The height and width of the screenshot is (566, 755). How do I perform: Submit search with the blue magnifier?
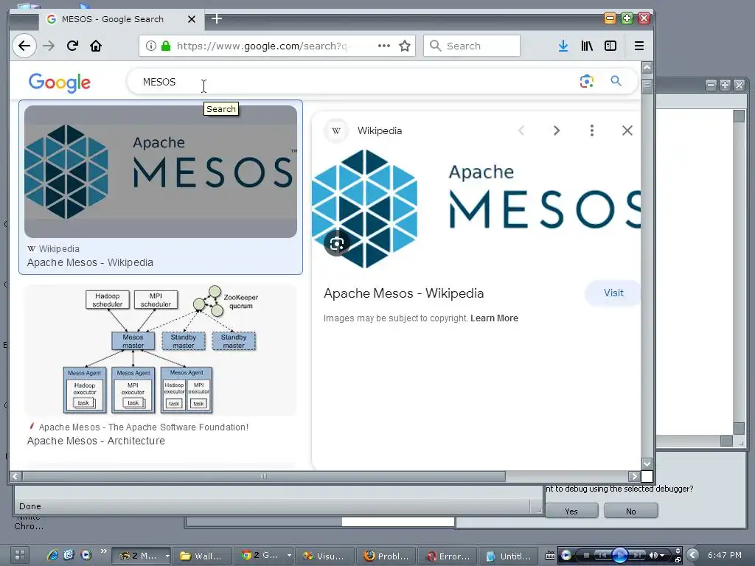click(x=616, y=81)
